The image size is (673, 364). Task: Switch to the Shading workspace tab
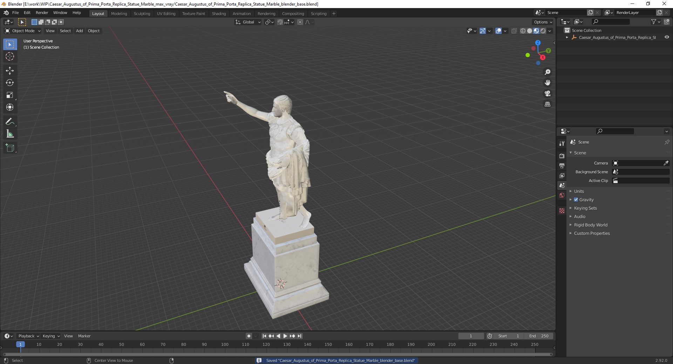pos(219,14)
